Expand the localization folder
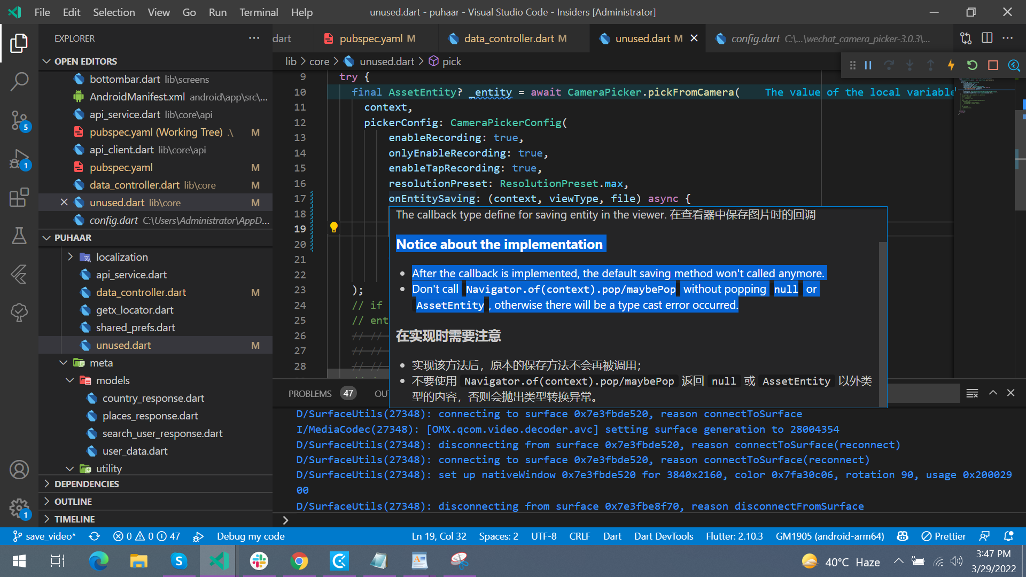1026x577 pixels. click(70, 256)
